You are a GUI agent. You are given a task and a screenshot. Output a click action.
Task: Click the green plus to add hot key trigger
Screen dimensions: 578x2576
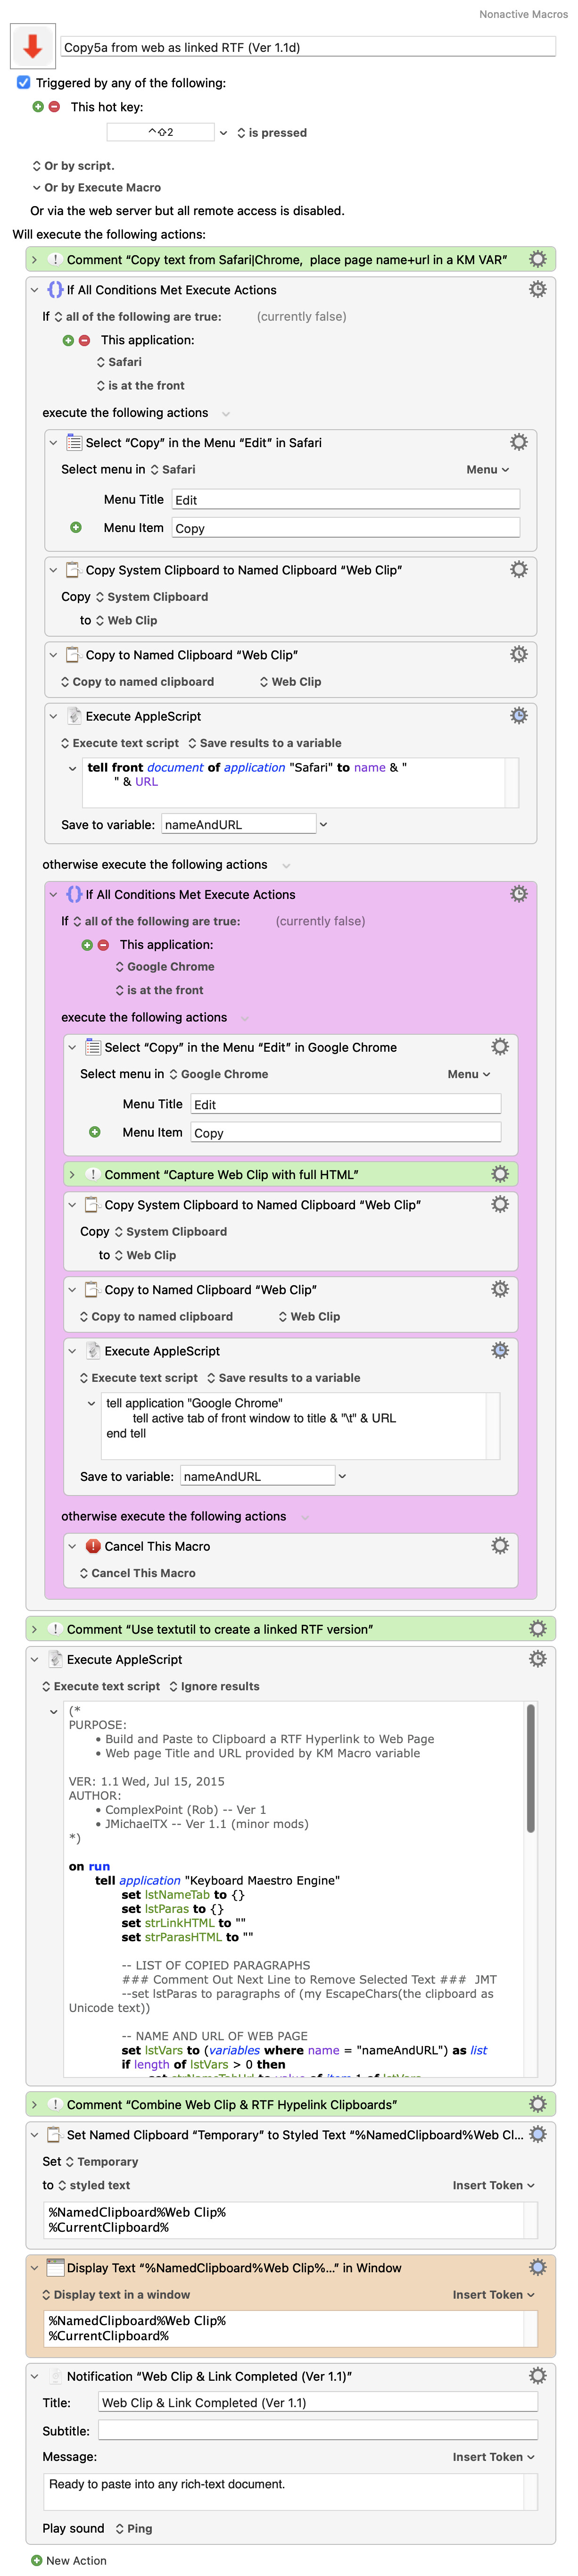38,107
